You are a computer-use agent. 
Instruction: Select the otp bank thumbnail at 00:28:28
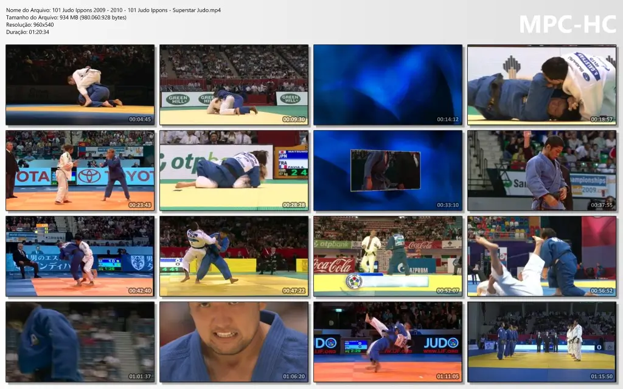point(234,170)
